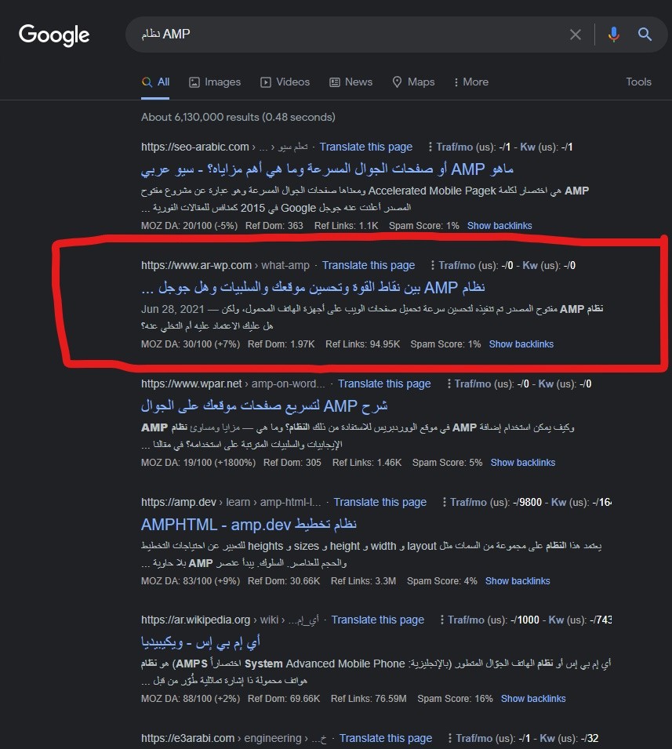Open the three-dot menu beside ar-wp.com Traf/mo
The width and height of the screenshot is (672, 749).
(x=433, y=265)
